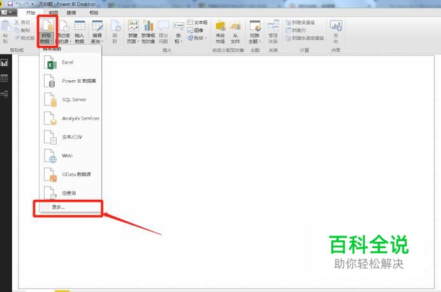Open the 编辑查询 edit queries dropdown
Viewport: 441px width, 292px height.
(98, 31)
